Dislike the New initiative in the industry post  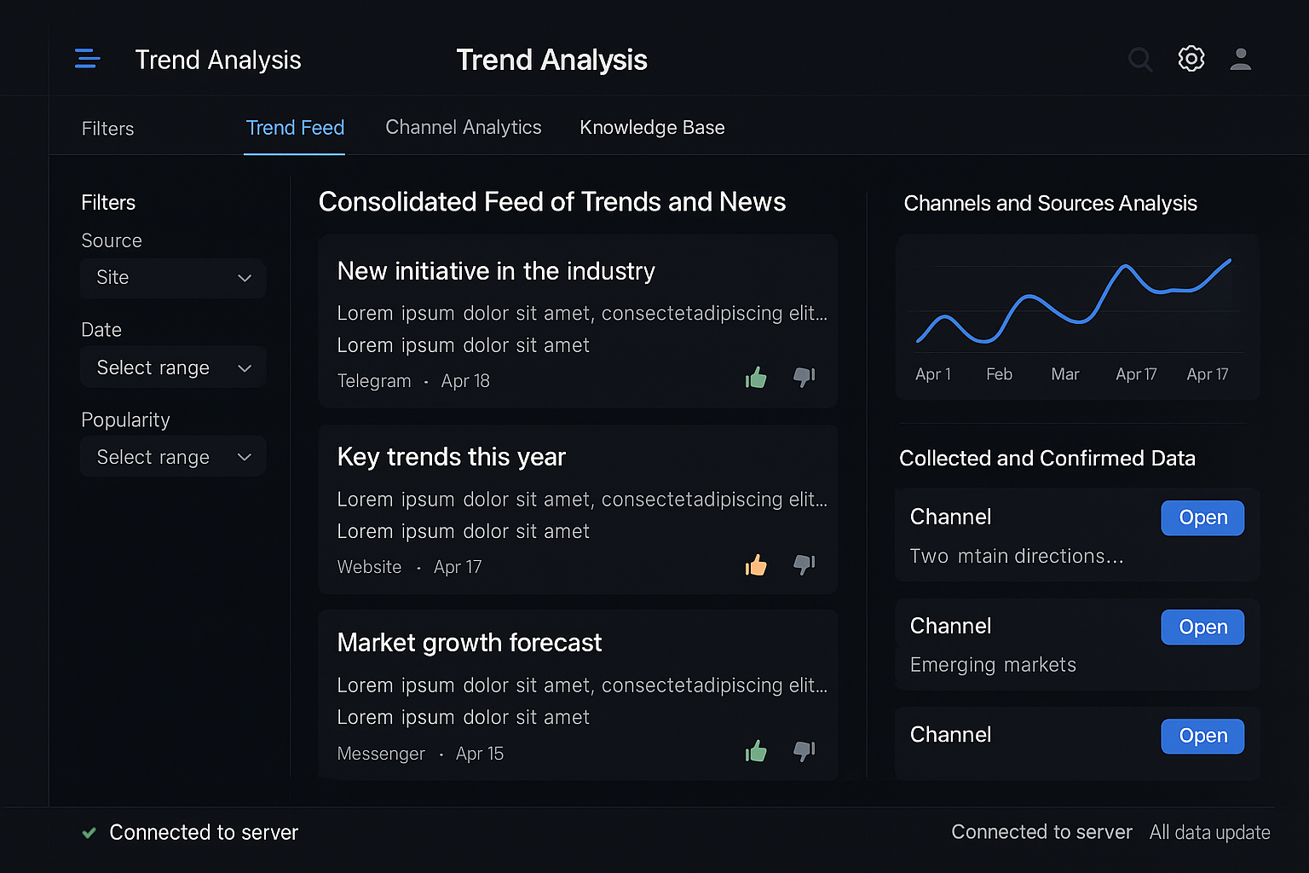[x=804, y=377]
